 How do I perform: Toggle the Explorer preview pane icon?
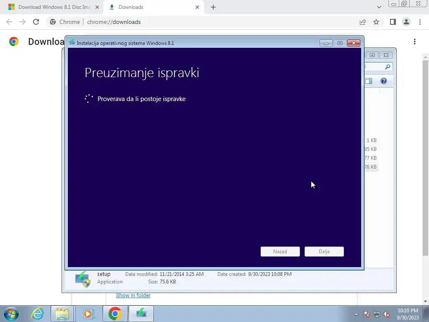(369, 81)
